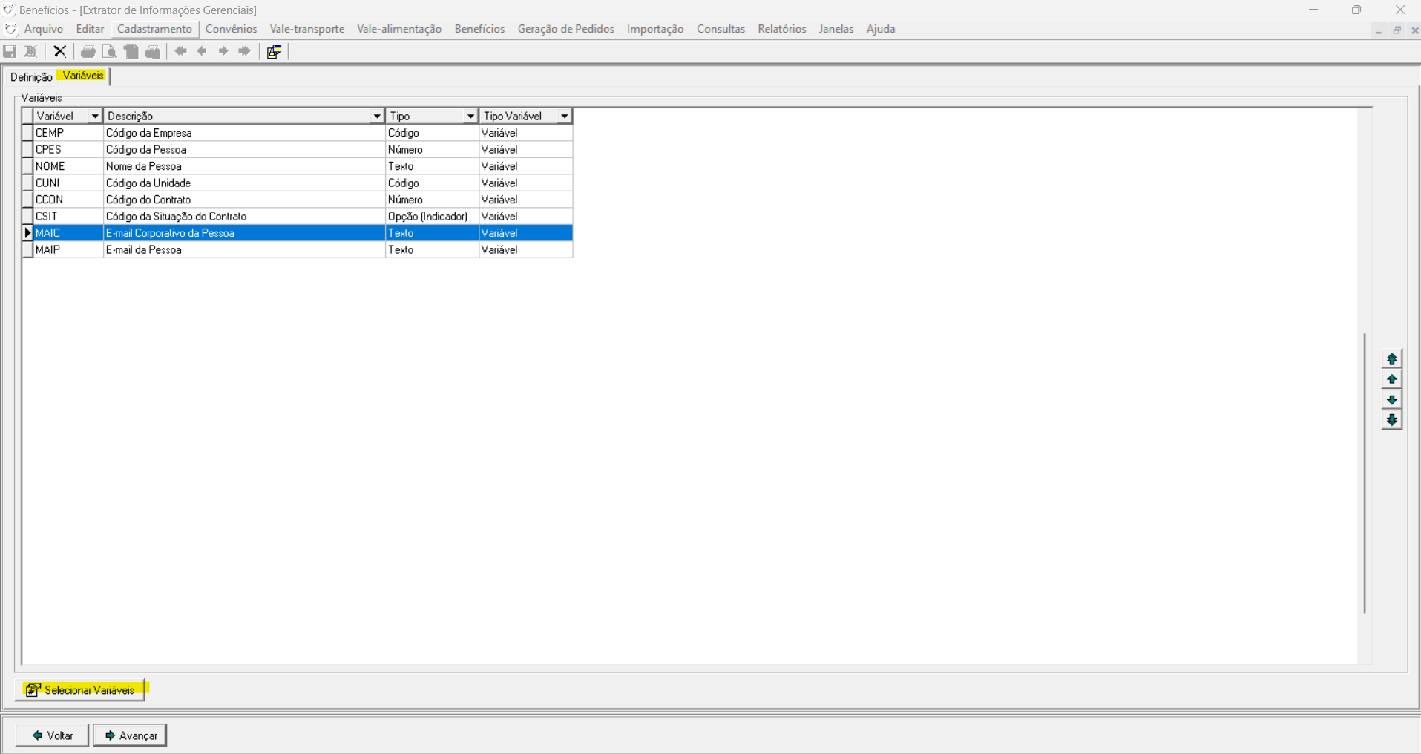Select the CUNI variable cell
1421x754 pixels.
pyautogui.click(x=68, y=183)
